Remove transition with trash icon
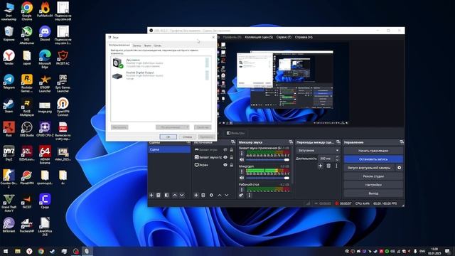This screenshot has width=455, height=256. (328, 166)
